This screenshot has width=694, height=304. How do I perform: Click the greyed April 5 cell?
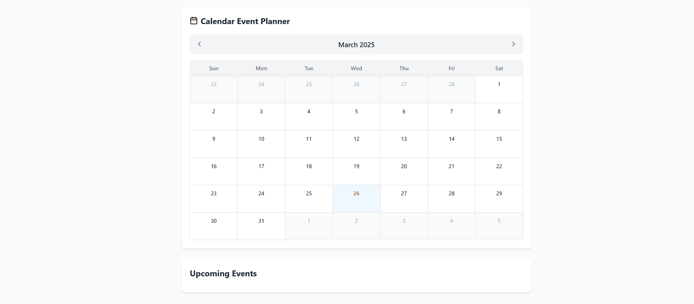click(x=499, y=226)
